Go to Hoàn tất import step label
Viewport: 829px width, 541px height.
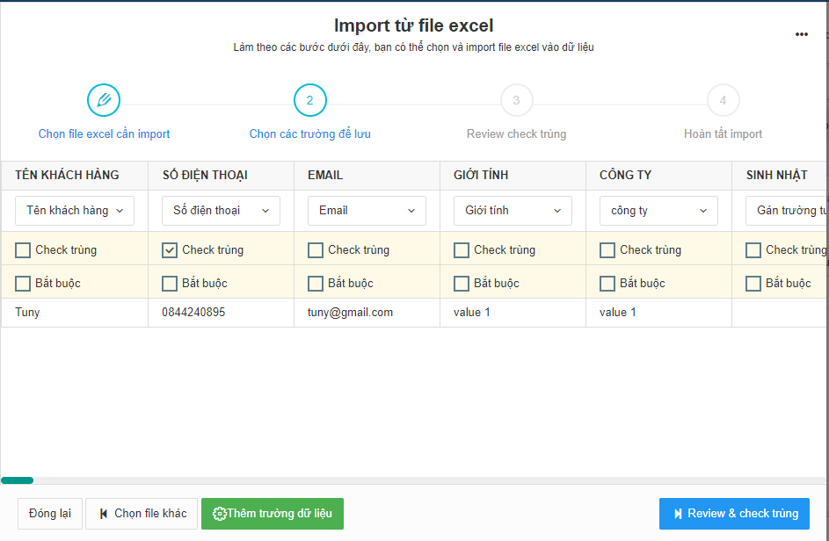[x=723, y=134]
